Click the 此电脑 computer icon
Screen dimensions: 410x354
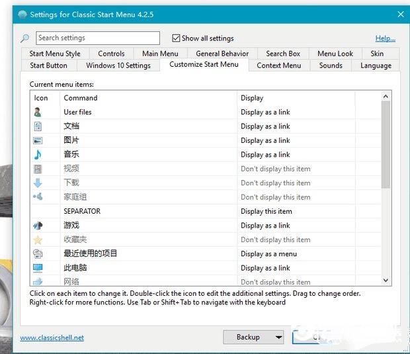click(x=38, y=268)
